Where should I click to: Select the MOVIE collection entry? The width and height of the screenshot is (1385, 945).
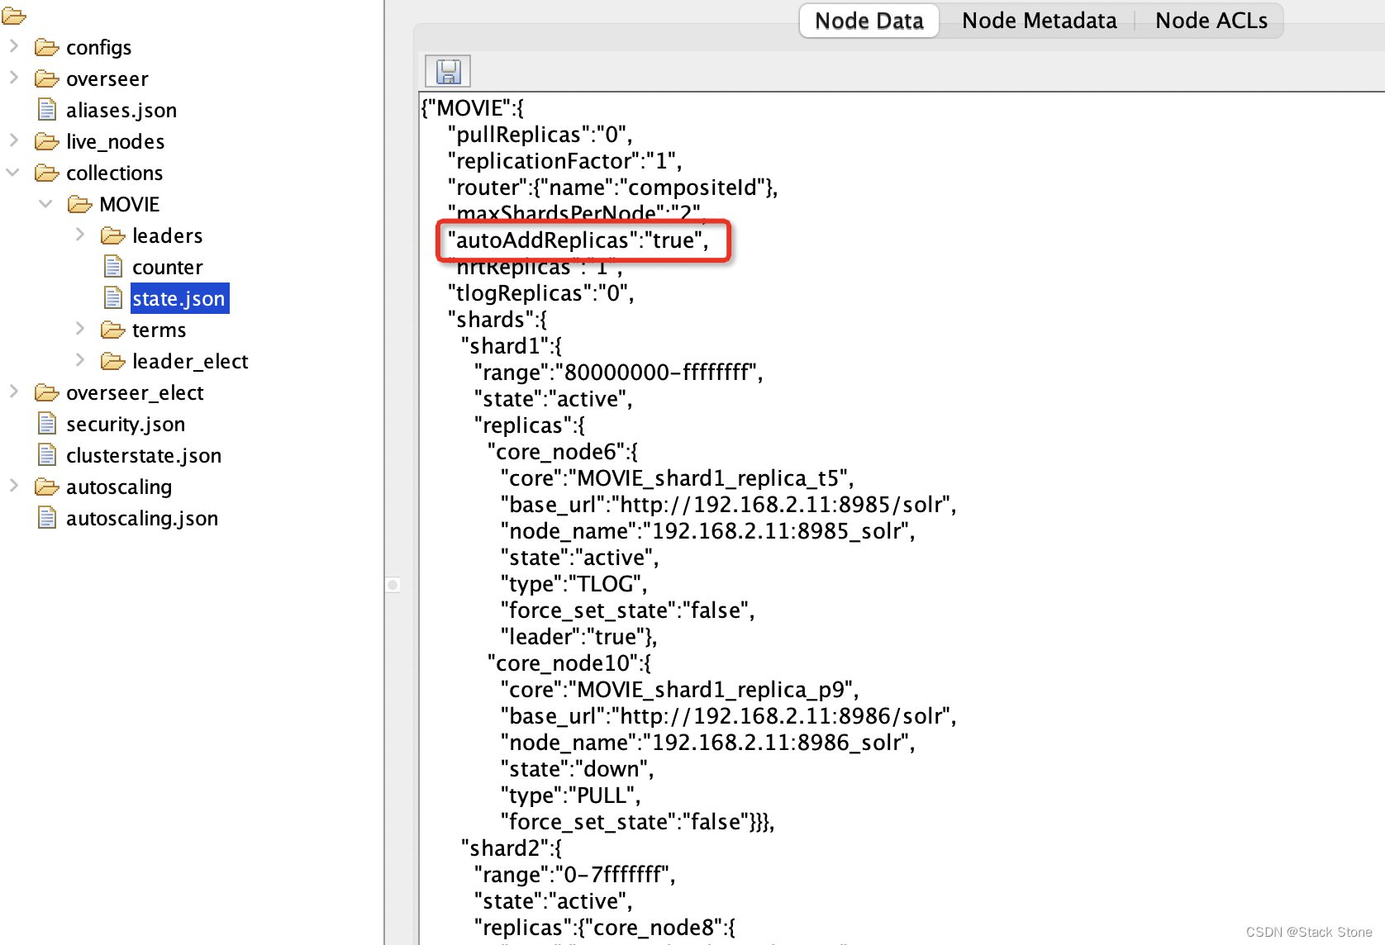tap(130, 205)
